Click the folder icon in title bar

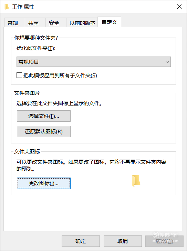coord(7,7)
